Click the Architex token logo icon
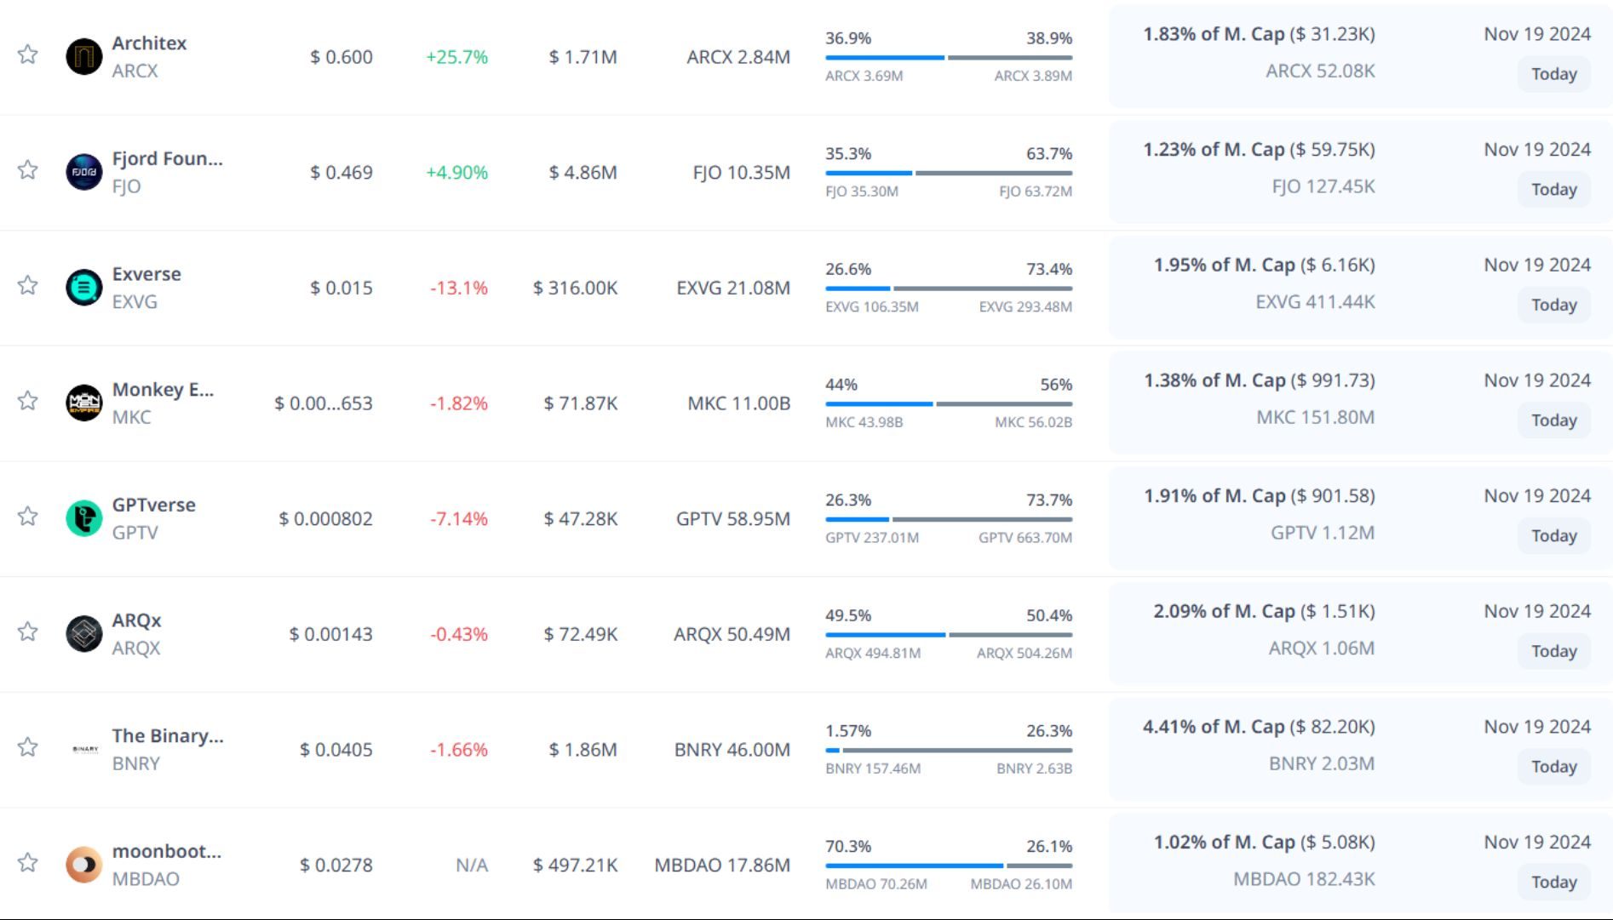Viewport: 1613px width, 920px height. point(83,57)
